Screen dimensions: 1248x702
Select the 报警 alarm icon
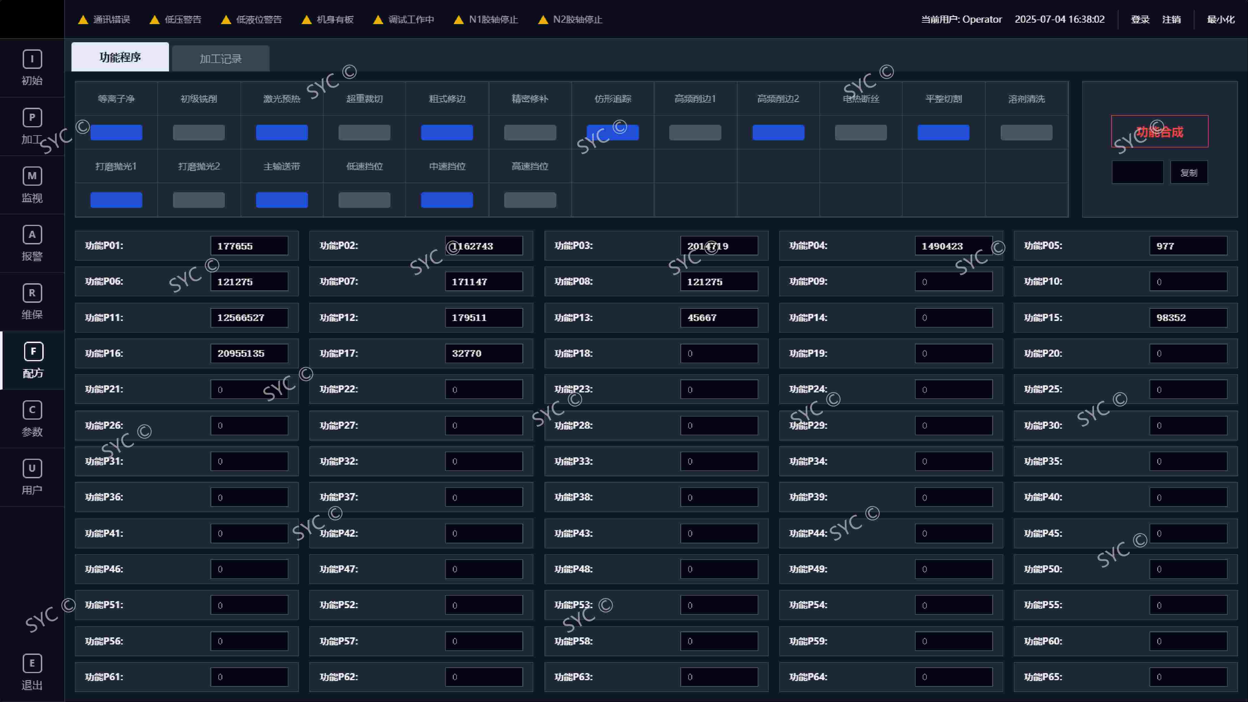pos(32,235)
